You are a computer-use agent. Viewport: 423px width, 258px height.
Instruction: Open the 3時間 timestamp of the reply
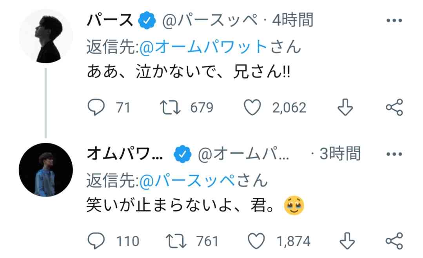pyautogui.click(x=340, y=154)
